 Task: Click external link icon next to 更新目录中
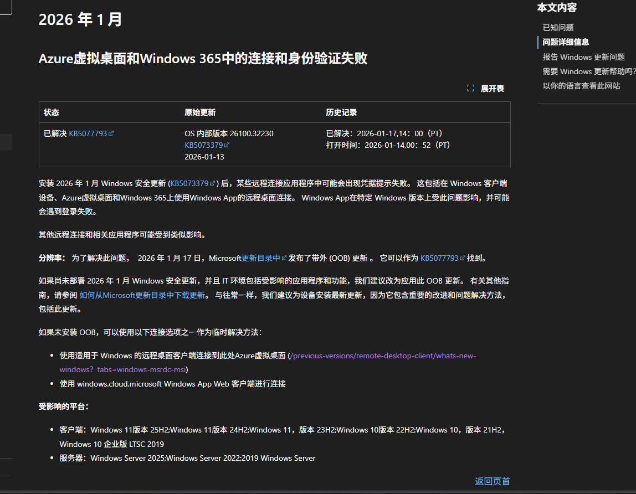(283, 258)
